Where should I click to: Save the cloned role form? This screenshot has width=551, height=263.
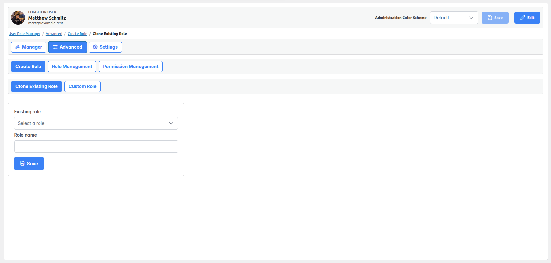tap(29, 163)
